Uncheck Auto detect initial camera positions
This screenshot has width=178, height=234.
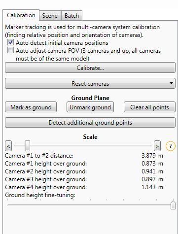tap(10, 42)
